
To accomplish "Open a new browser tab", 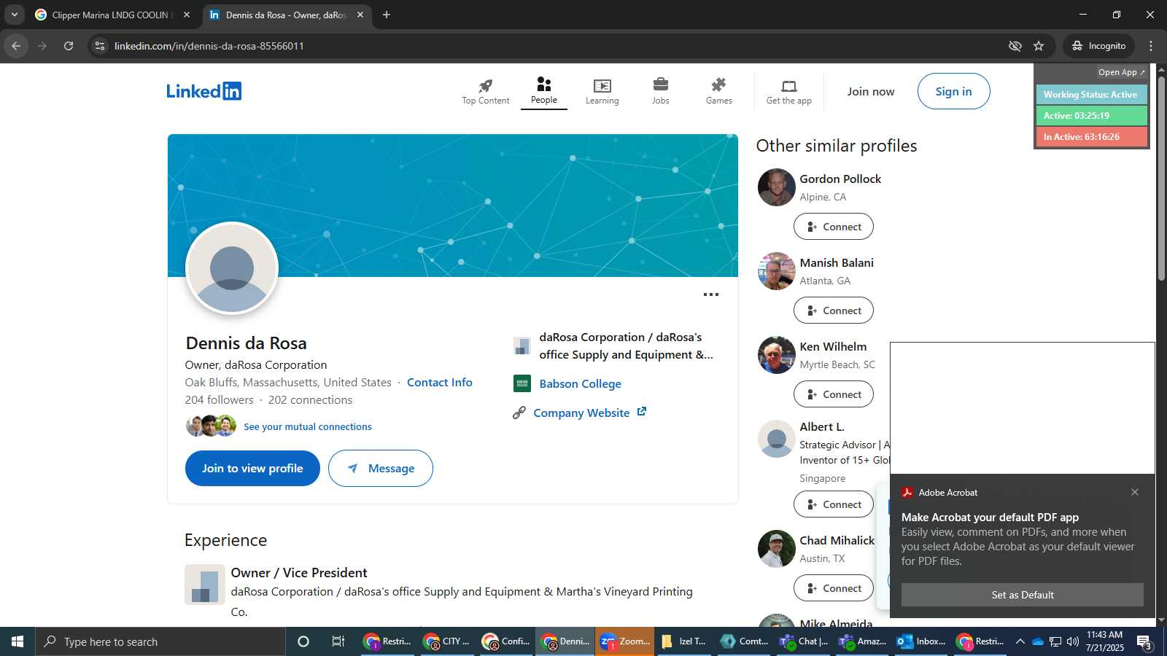I will coord(387,15).
